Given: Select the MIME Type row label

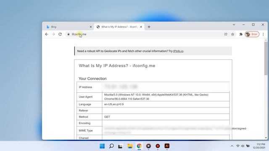Looking at the screenshot, I should pos(86,130).
